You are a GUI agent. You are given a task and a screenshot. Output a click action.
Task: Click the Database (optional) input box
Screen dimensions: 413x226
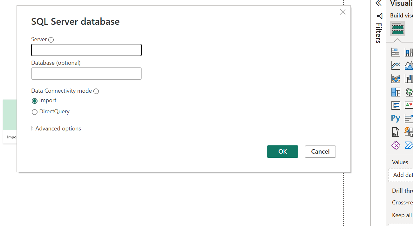tap(86, 73)
